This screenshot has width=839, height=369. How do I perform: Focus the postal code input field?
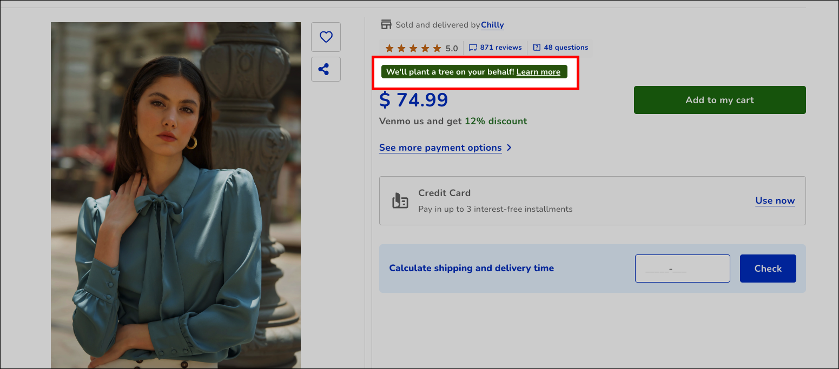click(x=682, y=269)
